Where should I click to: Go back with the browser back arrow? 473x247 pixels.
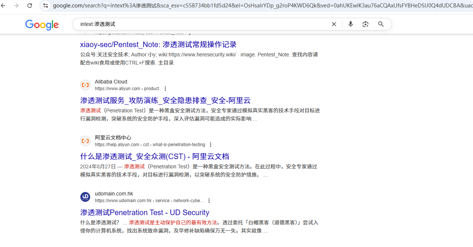pos(3,6)
